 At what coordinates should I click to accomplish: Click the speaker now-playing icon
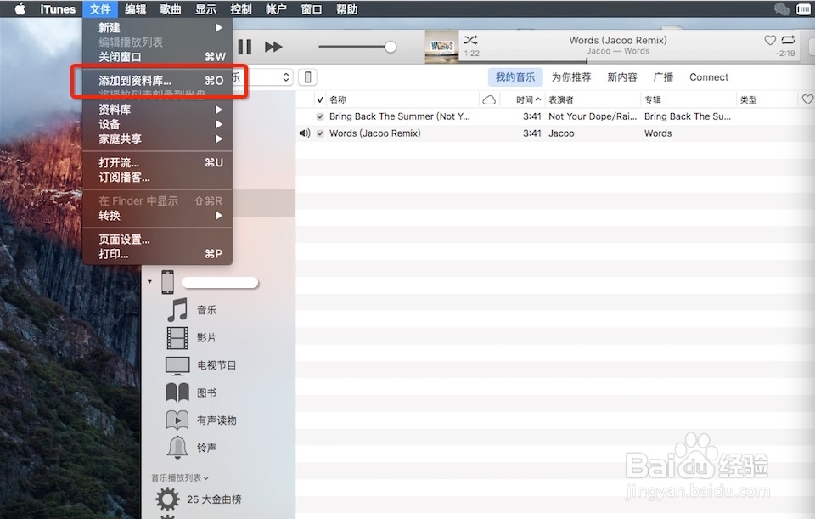click(305, 133)
